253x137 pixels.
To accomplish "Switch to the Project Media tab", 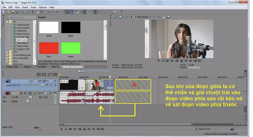I will coord(12,67).
